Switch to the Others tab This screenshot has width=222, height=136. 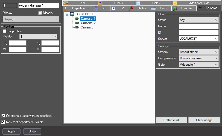point(116,3)
